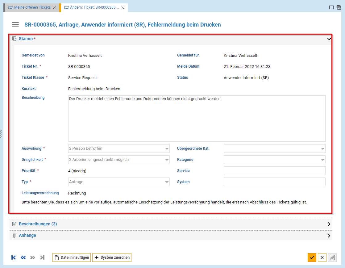
Task: Confirm changes with orange checkmark button
Action: [x=312, y=258]
